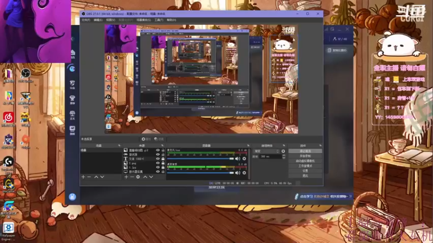The height and width of the screenshot is (243, 433).
Task: Open the 视图(V) menu
Action: coord(110,20)
